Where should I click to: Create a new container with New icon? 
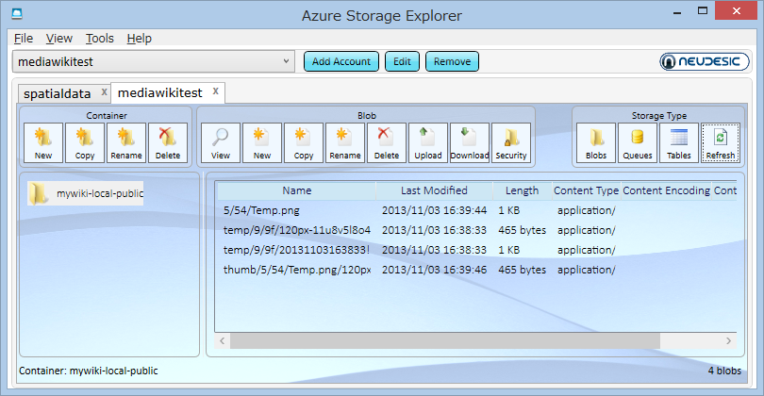coord(43,142)
